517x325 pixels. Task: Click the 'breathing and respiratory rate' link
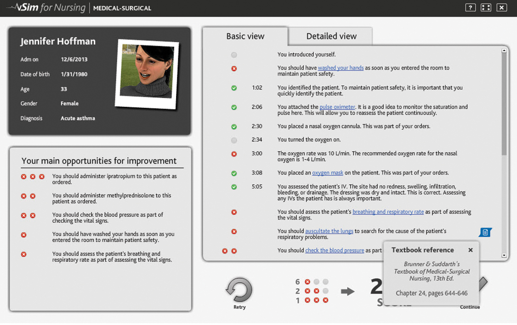pyautogui.click(x=388, y=212)
